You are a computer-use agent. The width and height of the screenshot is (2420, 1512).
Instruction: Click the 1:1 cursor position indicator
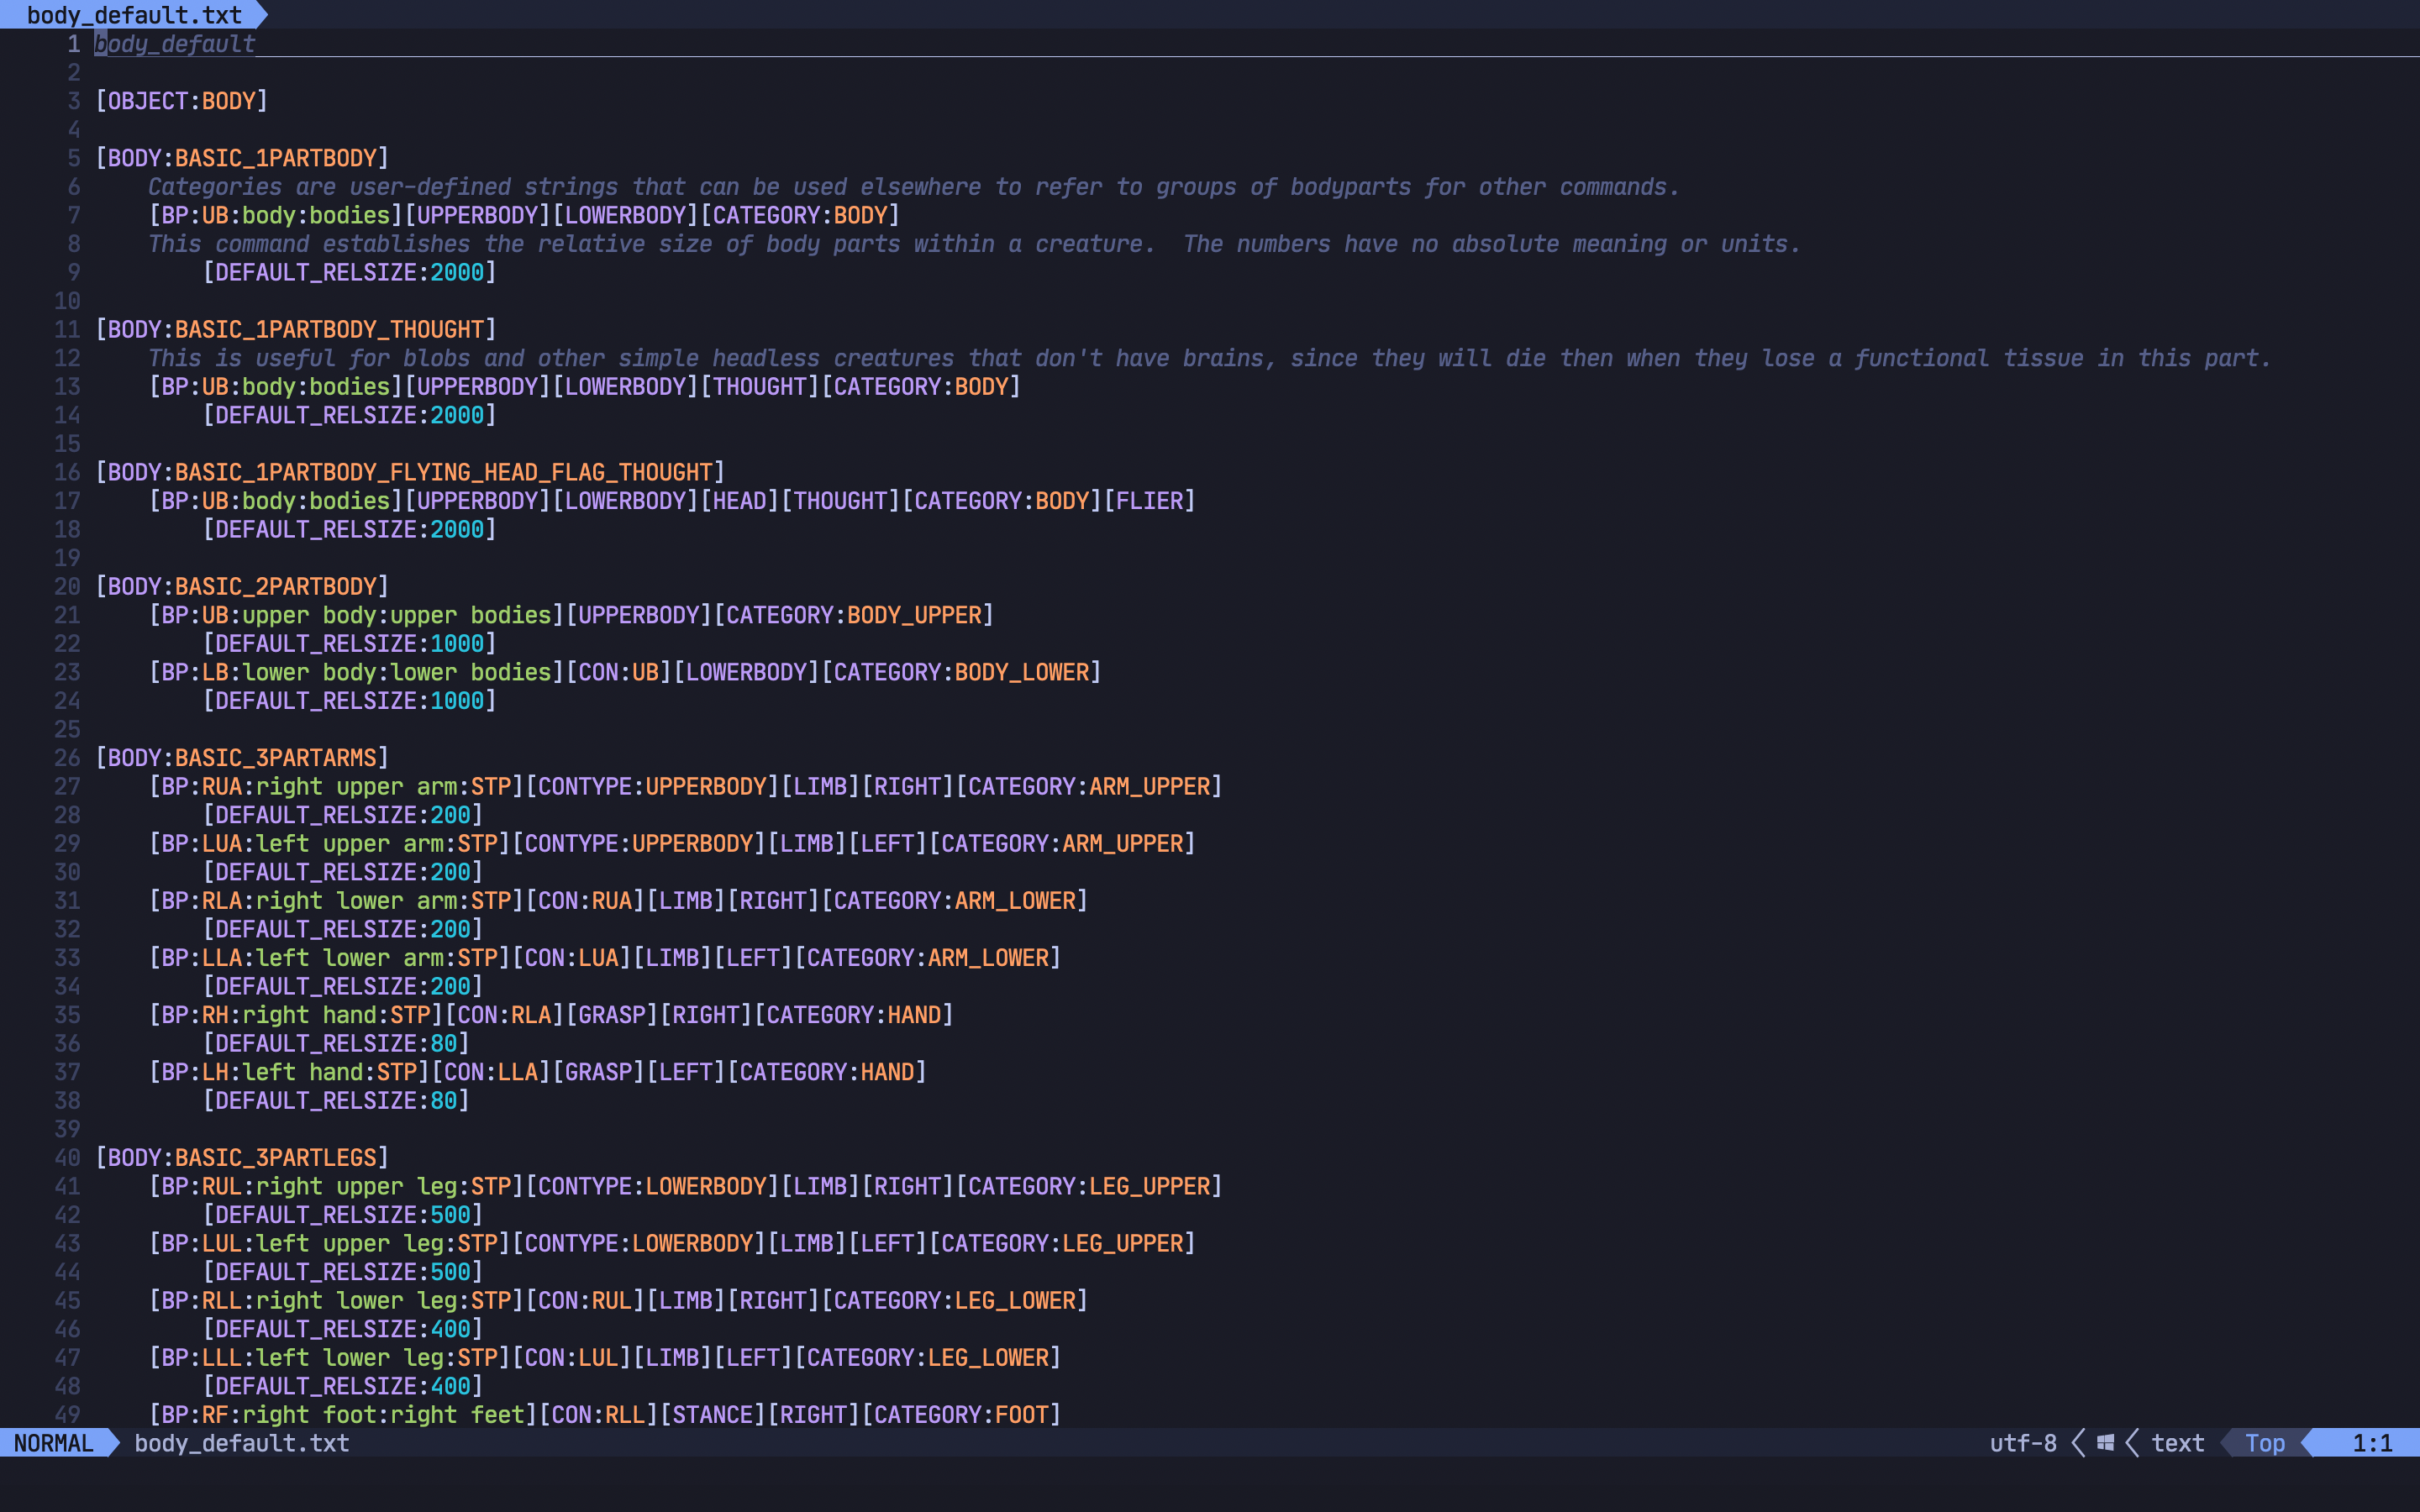coord(2372,1443)
